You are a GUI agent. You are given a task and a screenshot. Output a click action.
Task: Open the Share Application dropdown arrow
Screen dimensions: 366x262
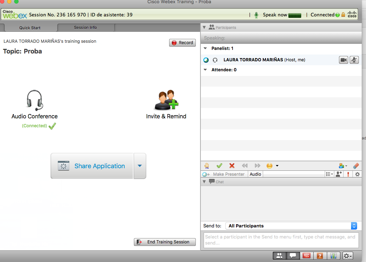[x=140, y=166]
